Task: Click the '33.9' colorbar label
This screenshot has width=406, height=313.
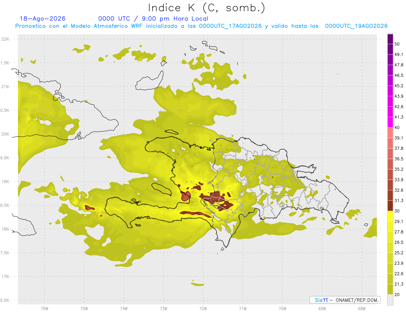Action: 399,180
